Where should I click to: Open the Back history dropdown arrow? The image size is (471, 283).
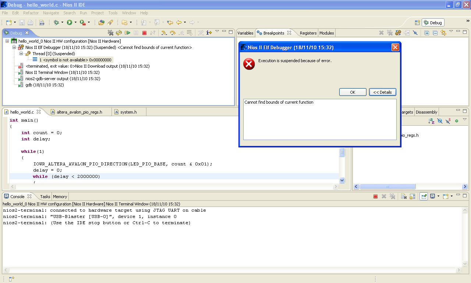click(185, 22)
